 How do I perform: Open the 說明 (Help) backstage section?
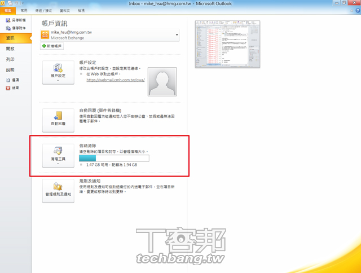(x=10, y=70)
